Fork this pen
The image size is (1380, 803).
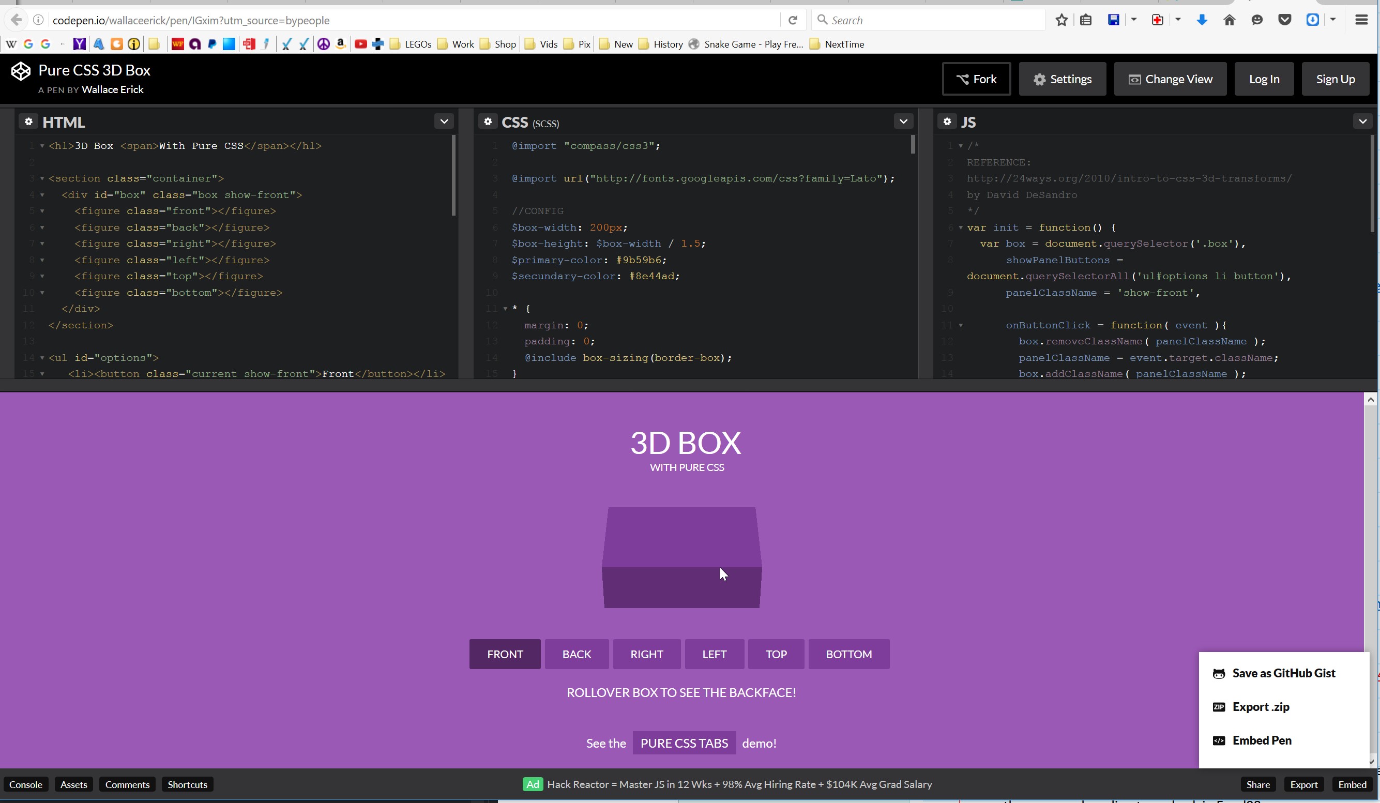coord(976,80)
